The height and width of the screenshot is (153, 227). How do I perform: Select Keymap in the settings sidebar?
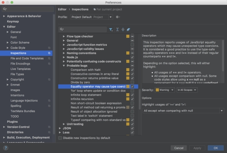point(13,21)
